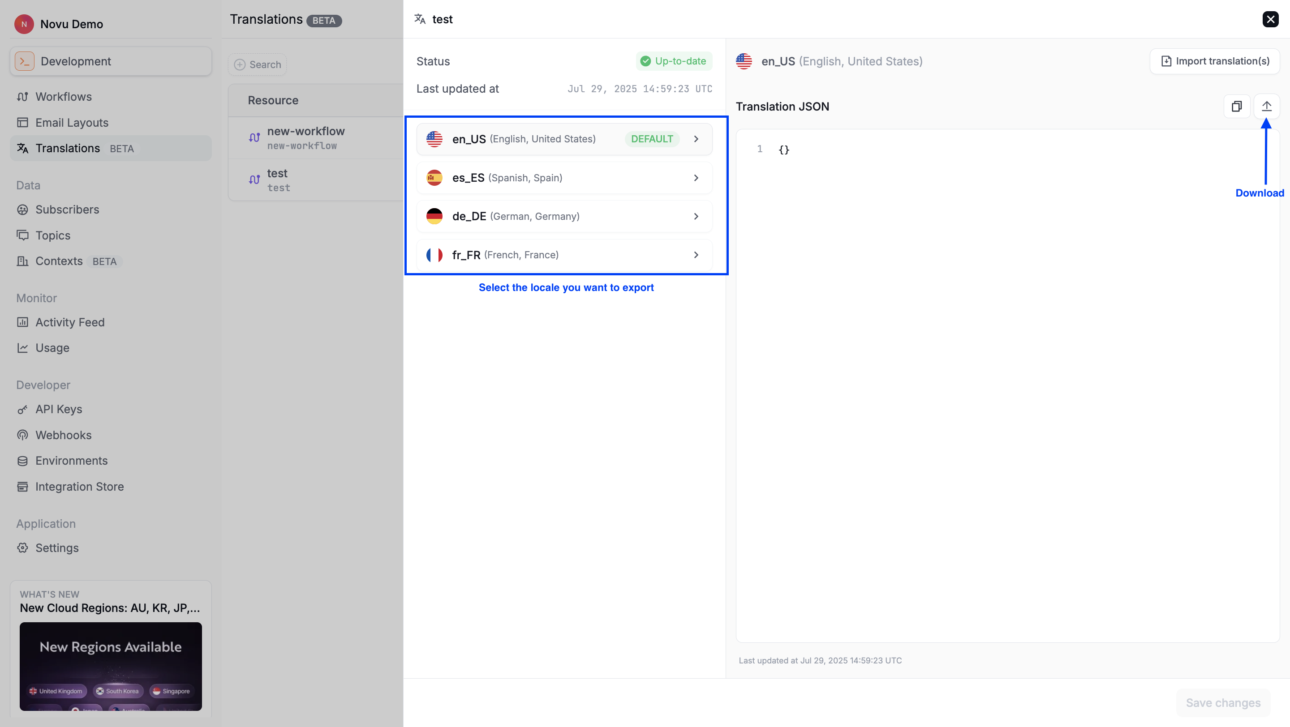This screenshot has height=727, width=1290.
Task: Go to Email Layouts menu item
Action: point(72,123)
